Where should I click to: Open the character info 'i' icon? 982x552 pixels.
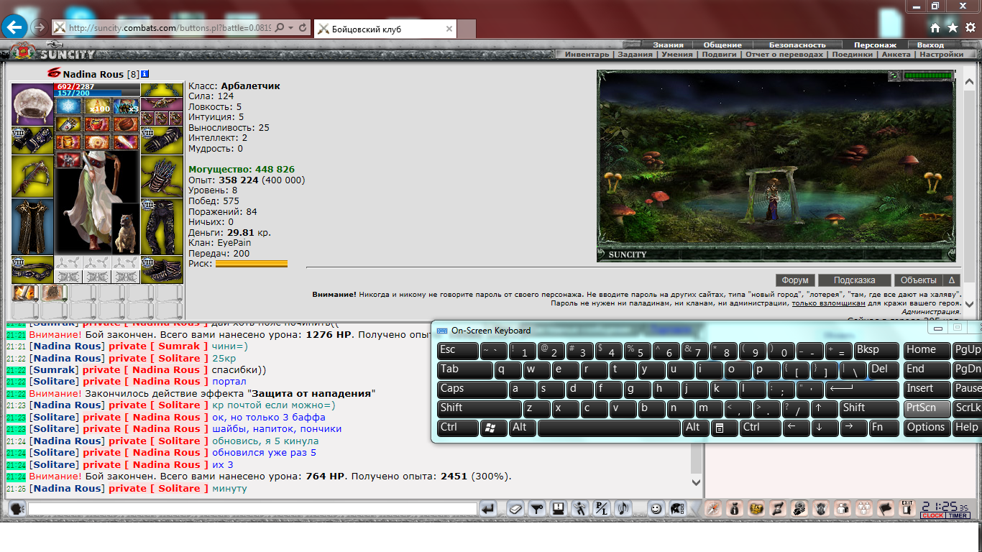[144, 74]
